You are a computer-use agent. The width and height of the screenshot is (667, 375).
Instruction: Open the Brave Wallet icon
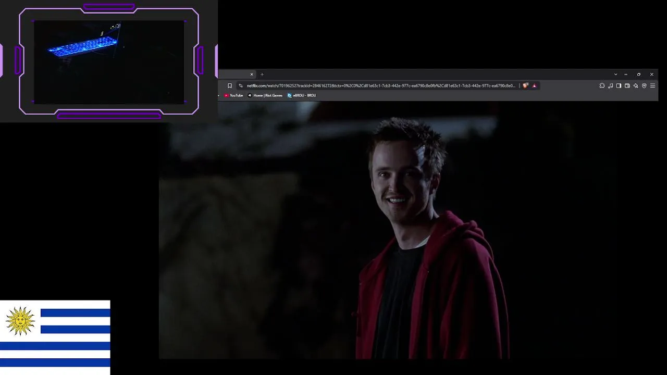[627, 86]
